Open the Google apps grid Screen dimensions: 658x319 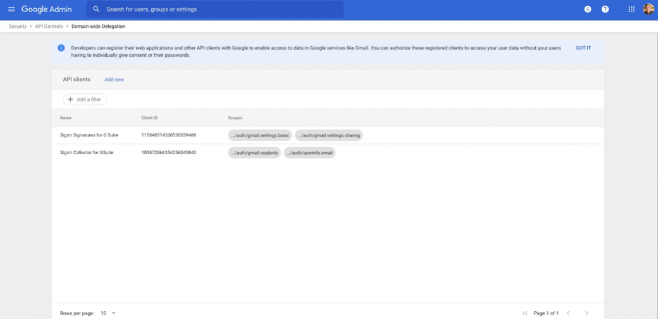click(631, 9)
